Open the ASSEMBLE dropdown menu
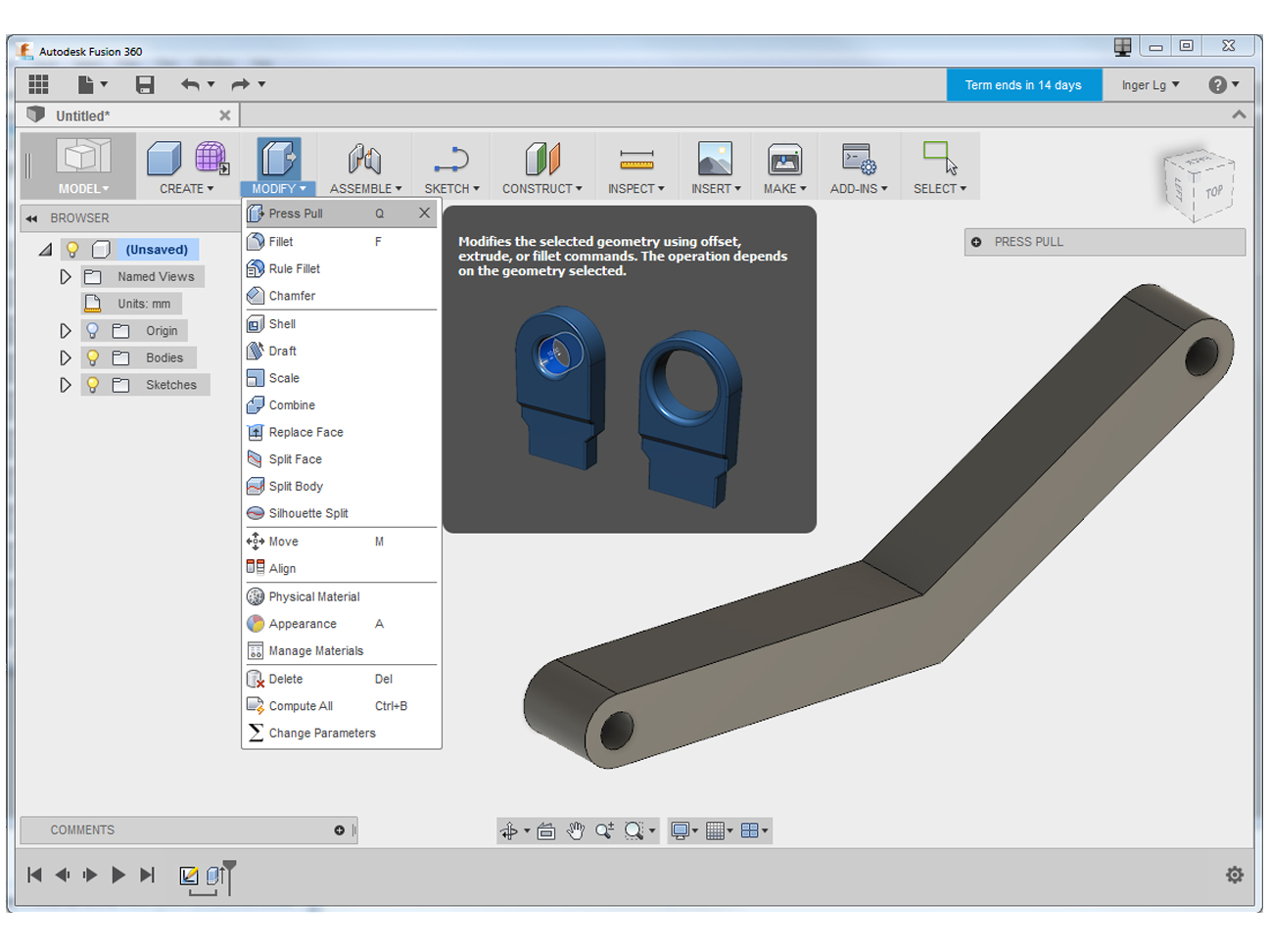 (x=365, y=188)
